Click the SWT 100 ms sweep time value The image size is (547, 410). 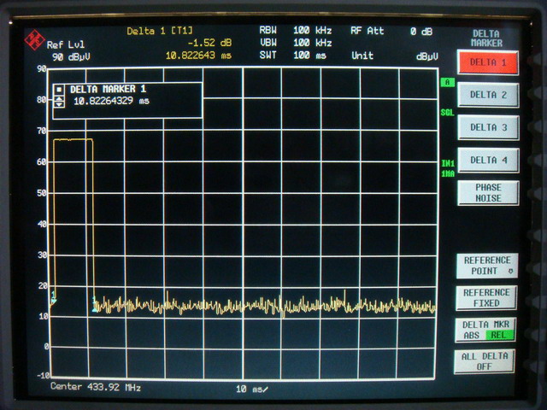pos(309,55)
